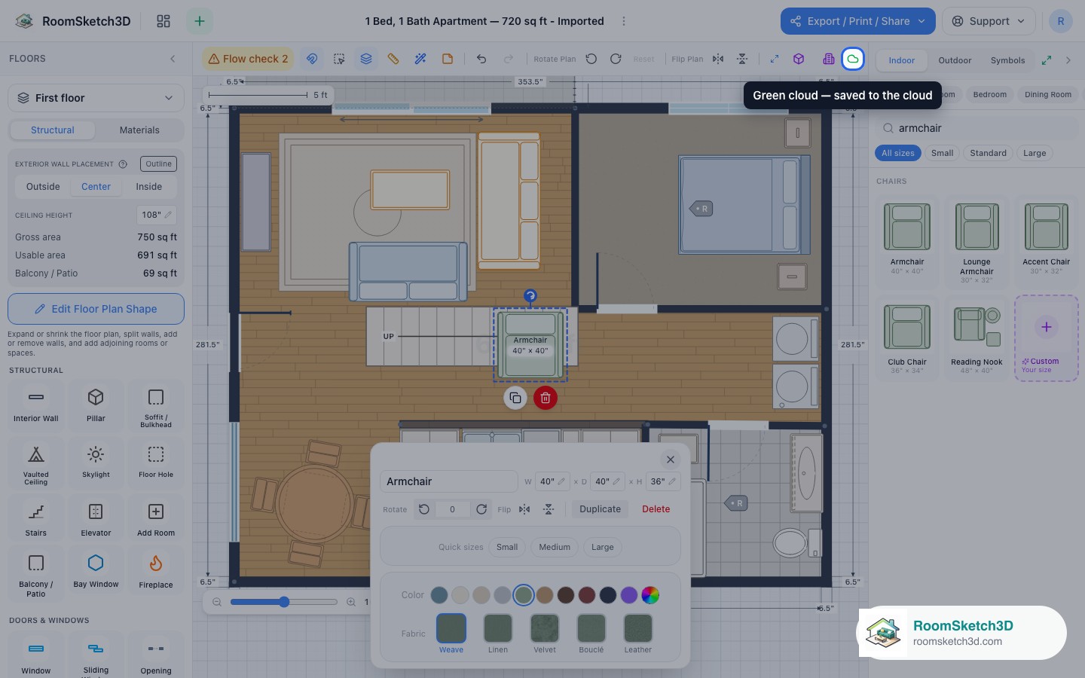Open the Support dropdown menu

point(989,21)
